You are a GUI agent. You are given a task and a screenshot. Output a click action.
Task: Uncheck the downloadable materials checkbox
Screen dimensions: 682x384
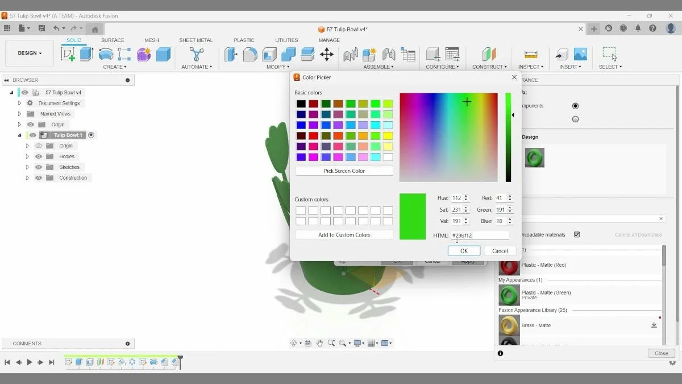[576, 234]
